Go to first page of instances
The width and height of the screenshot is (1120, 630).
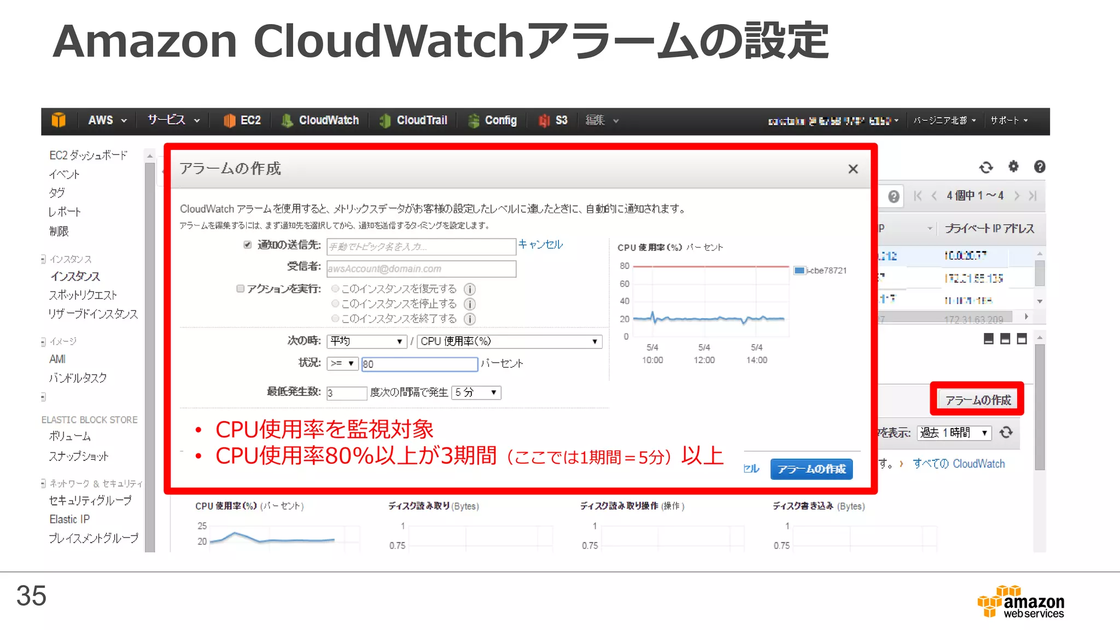pyautogui.click(x=918, y=196)
